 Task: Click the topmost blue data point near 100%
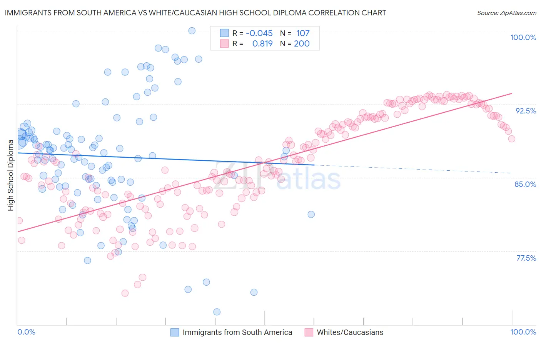coord(192,31)
